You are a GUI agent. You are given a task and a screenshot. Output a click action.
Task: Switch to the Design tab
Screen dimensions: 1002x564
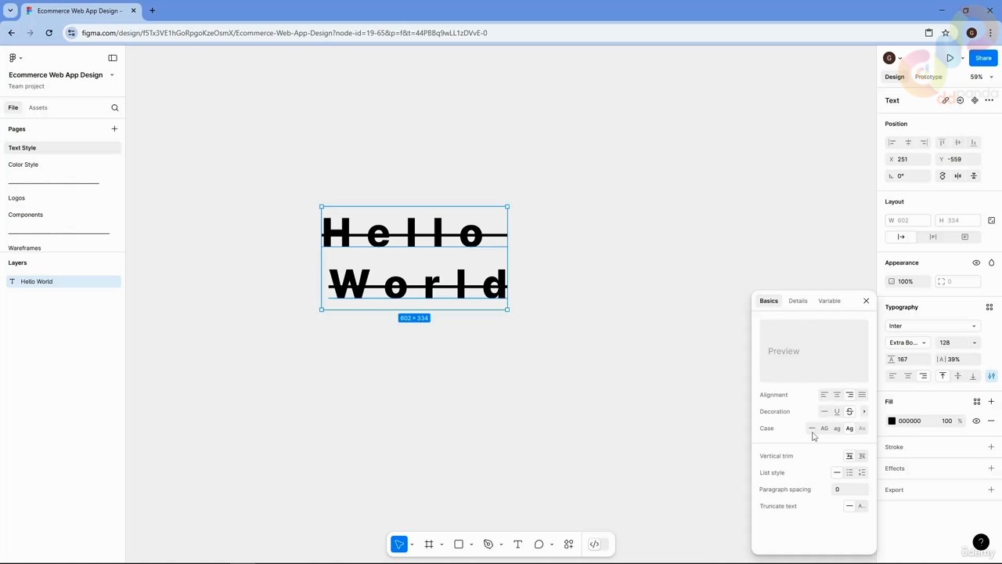click(x=895, y=77)
